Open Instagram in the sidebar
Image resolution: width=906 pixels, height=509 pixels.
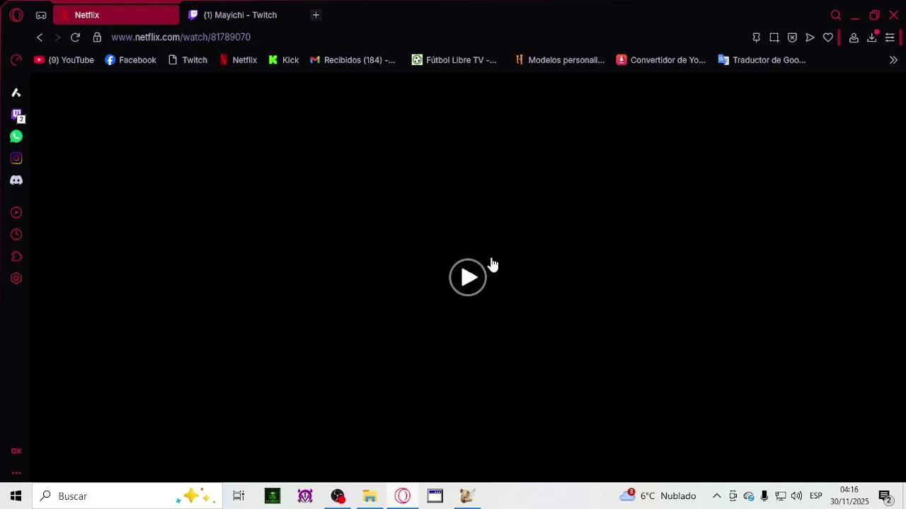[x=16, y=158]
